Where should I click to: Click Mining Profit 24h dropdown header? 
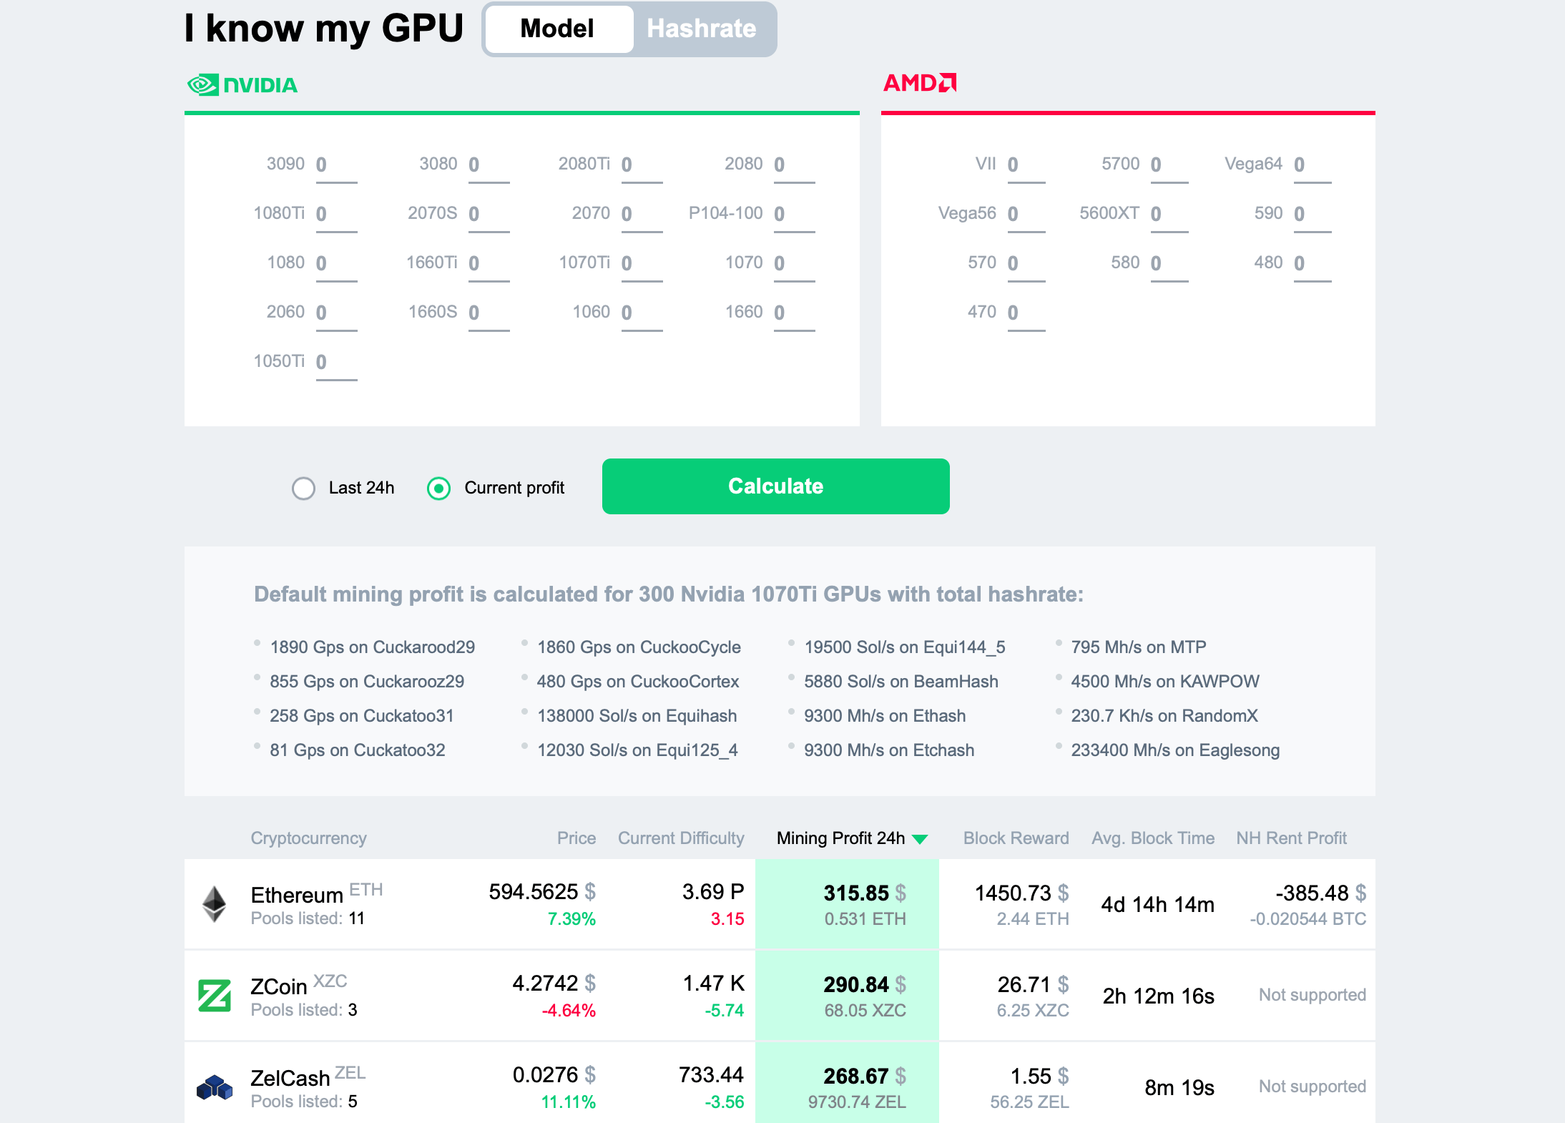tap(850, 838)
